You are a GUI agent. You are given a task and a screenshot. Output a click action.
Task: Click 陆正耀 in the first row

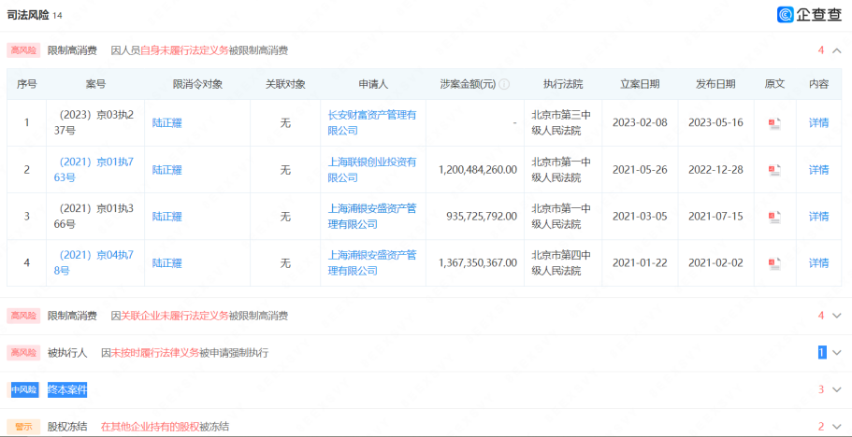[x=166, y=123]
